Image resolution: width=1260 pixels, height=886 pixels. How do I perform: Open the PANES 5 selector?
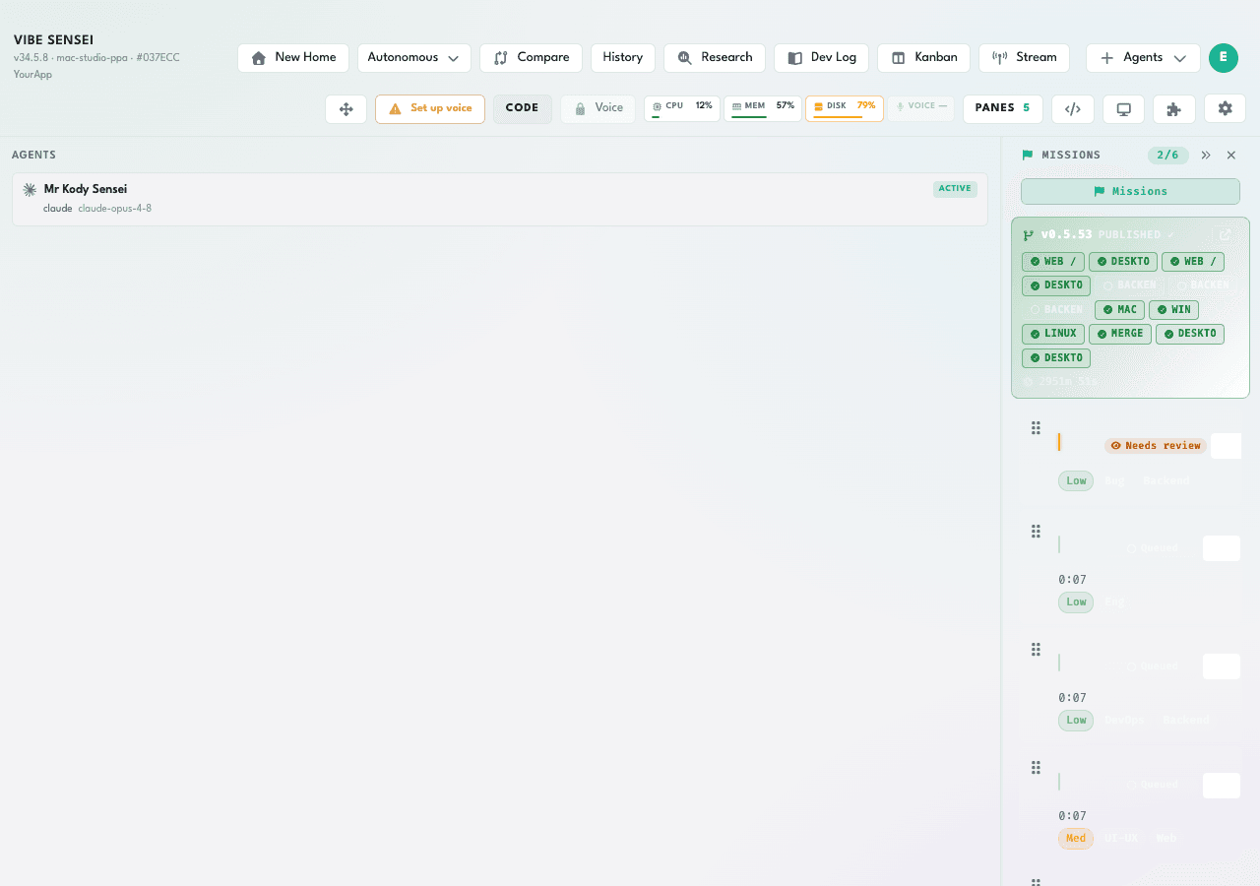pos(1003,109)
